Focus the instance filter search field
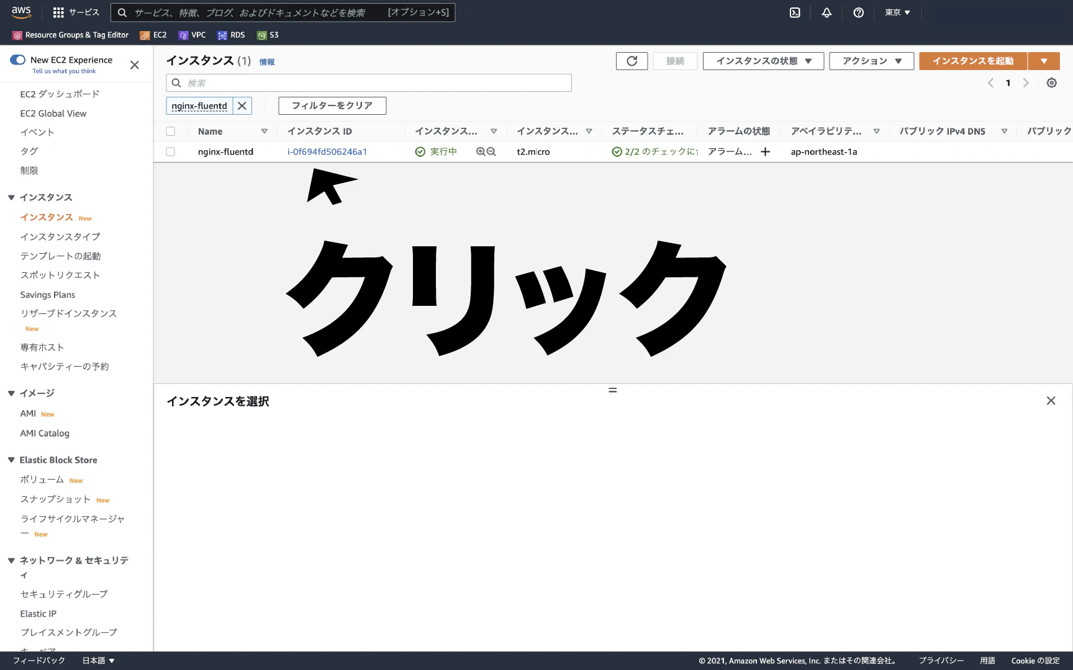1073x670 pixels. [x=369, y=83]
